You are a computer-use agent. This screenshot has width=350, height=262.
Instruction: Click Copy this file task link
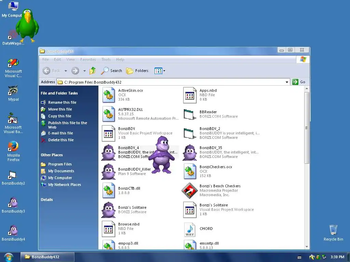59,116
